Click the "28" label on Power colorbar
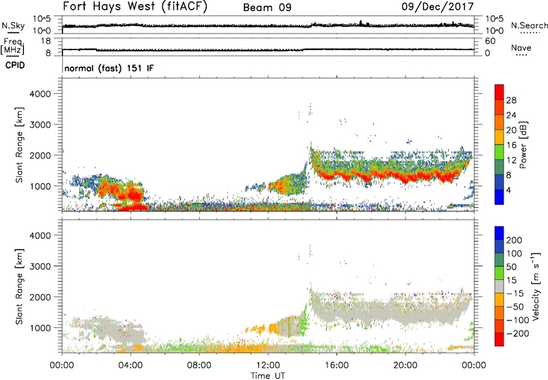The height and width of the screenshot is (380, 548). [511, 100]
